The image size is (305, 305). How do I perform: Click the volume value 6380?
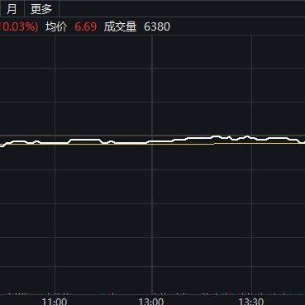click(x=157, y=26)
